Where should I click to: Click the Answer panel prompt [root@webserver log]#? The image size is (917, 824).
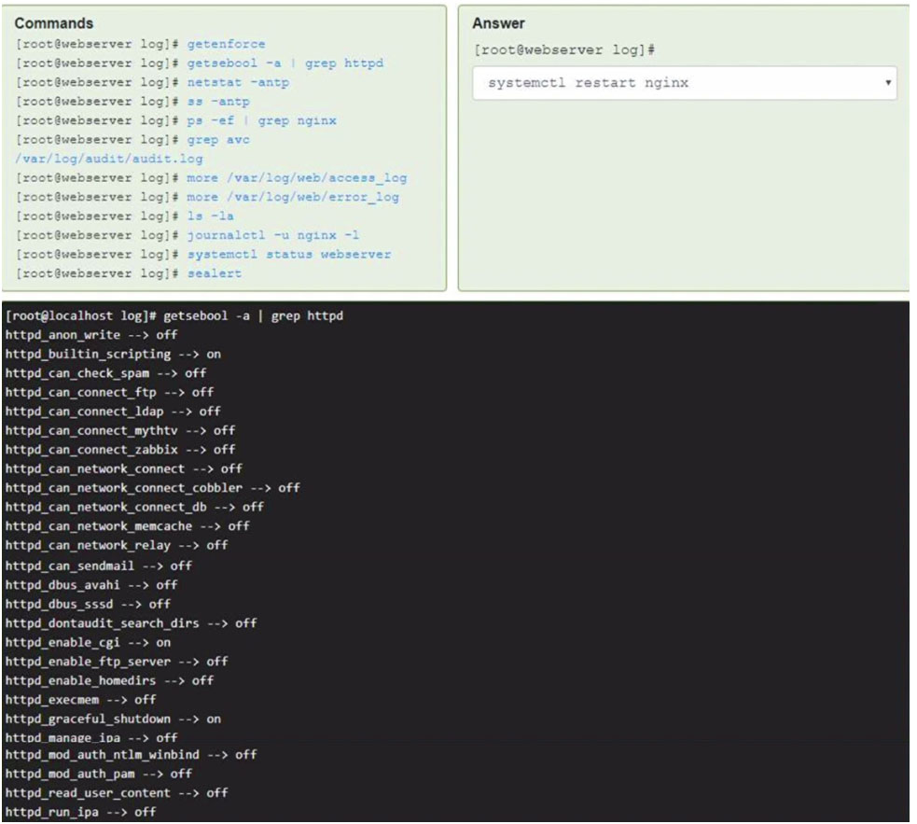564,49
